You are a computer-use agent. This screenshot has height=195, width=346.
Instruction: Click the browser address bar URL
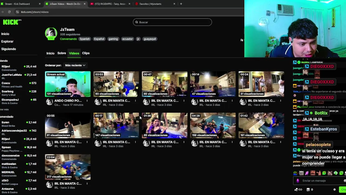pyautogui.click(x=35, y=12)
